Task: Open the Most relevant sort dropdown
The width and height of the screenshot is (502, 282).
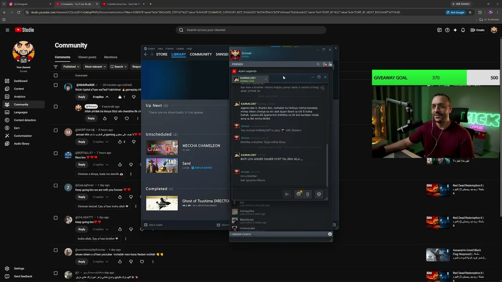Action: click(95, 67)
